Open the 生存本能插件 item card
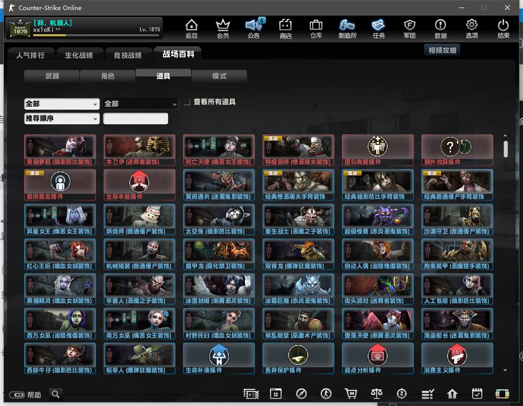Screen dimensions: 523x406 coord(139,185)
